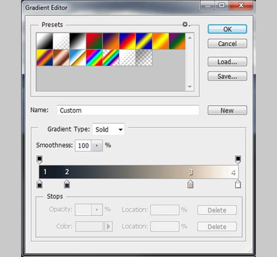Choose the rainbow spectrum gradient preset
Image resolution: width=277 pixels, height=257 pixels.
(94, 58)
